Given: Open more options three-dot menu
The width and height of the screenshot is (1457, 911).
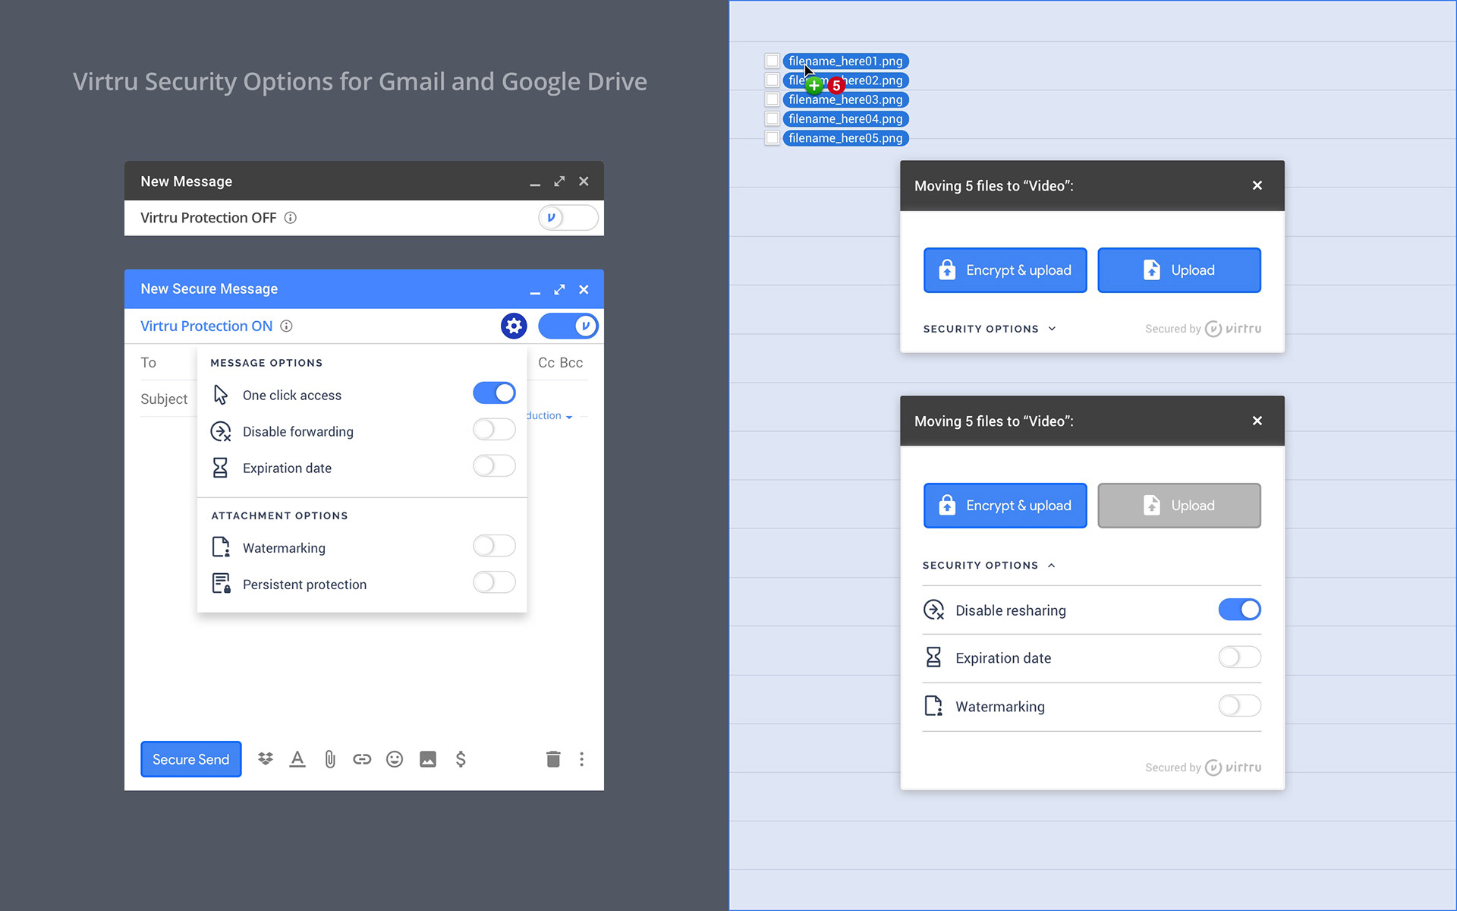Looking at the screenshot, I should [x=582, y=758].
